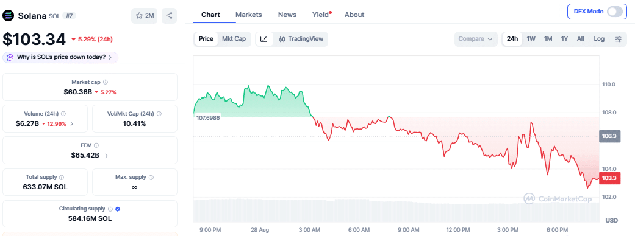The image size is (635, 236).
Task: Switch to line chart icon
Action: pyautogui.click(x=264, y=39)
